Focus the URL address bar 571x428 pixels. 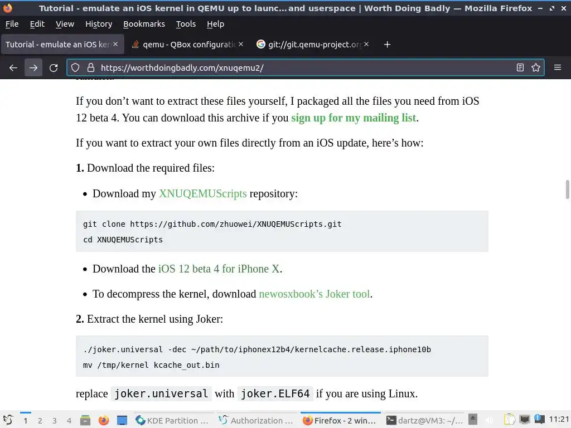[305, 67]
